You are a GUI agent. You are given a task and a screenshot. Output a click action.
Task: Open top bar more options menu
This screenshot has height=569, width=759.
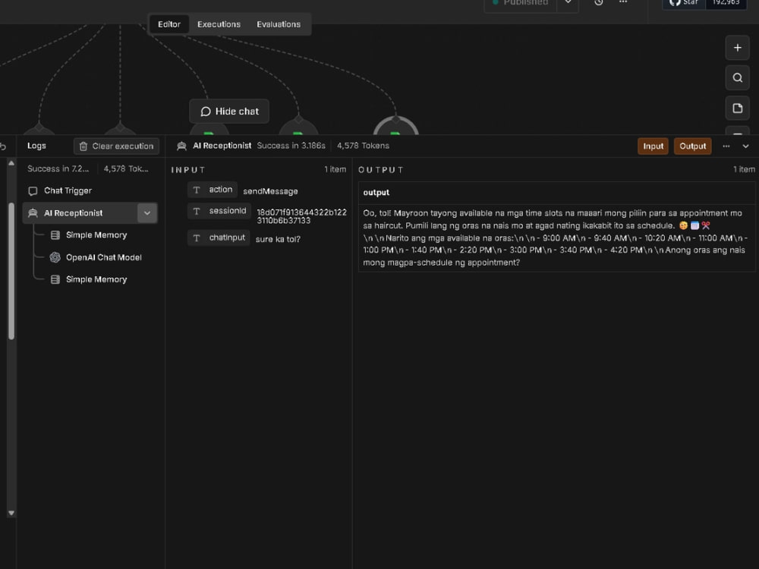pyautogui.click(x=623, y=2)
